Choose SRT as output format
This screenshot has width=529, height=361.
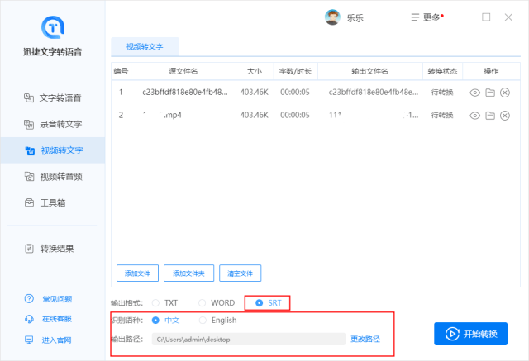tap(260, 303)
